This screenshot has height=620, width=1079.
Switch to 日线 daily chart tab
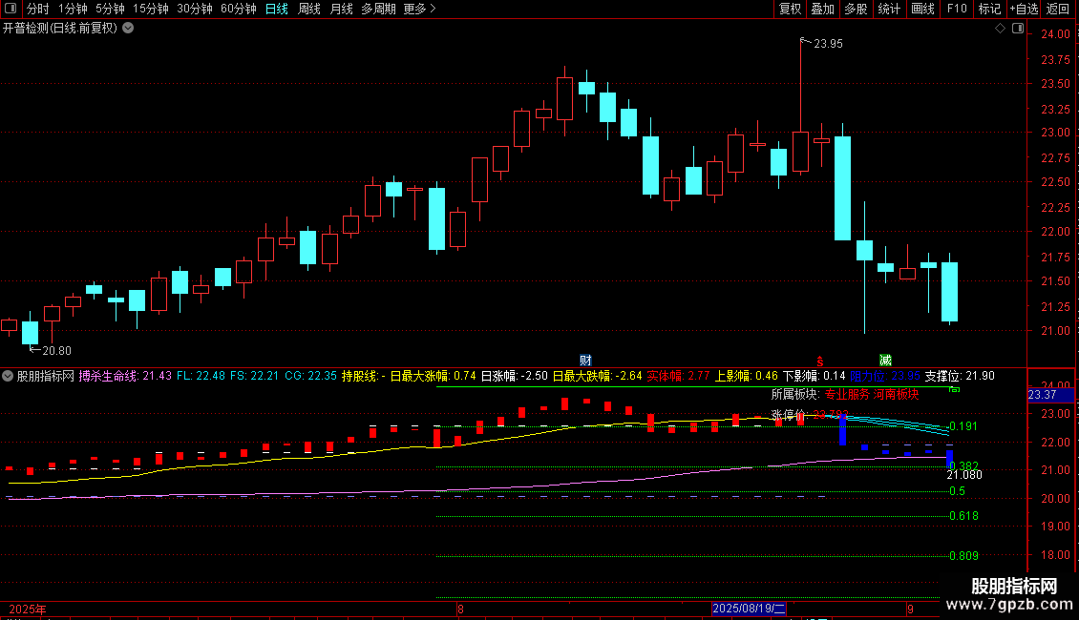coord(277,9)
